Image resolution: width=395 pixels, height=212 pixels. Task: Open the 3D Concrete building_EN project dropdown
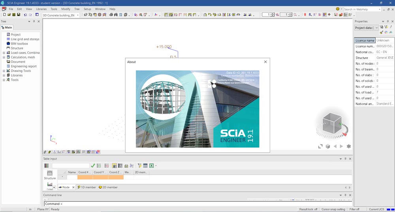point(77,15)
